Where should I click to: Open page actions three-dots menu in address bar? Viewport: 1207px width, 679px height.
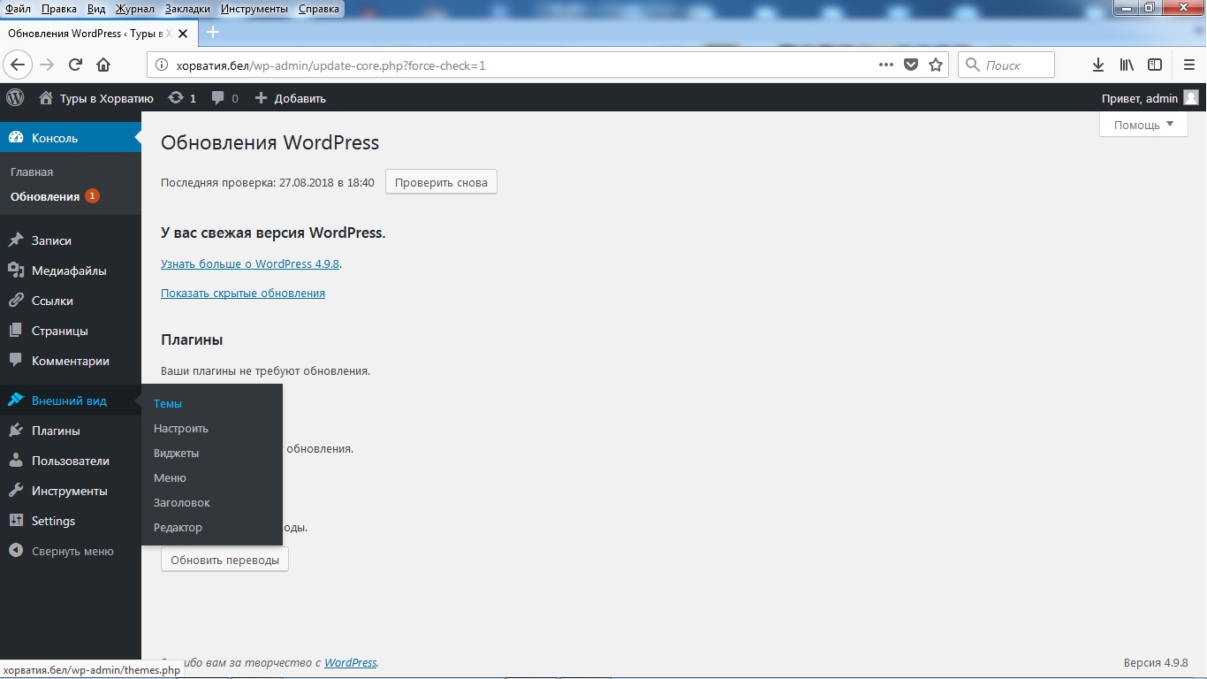point(885,65)
